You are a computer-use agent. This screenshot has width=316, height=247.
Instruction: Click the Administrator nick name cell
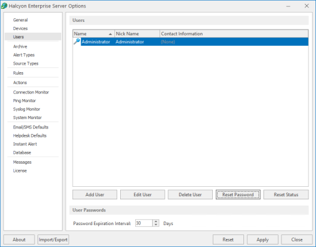(x=130, y=42)
